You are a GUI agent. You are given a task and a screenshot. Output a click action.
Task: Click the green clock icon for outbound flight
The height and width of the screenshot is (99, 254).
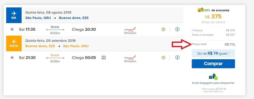[x=164, y=29]
